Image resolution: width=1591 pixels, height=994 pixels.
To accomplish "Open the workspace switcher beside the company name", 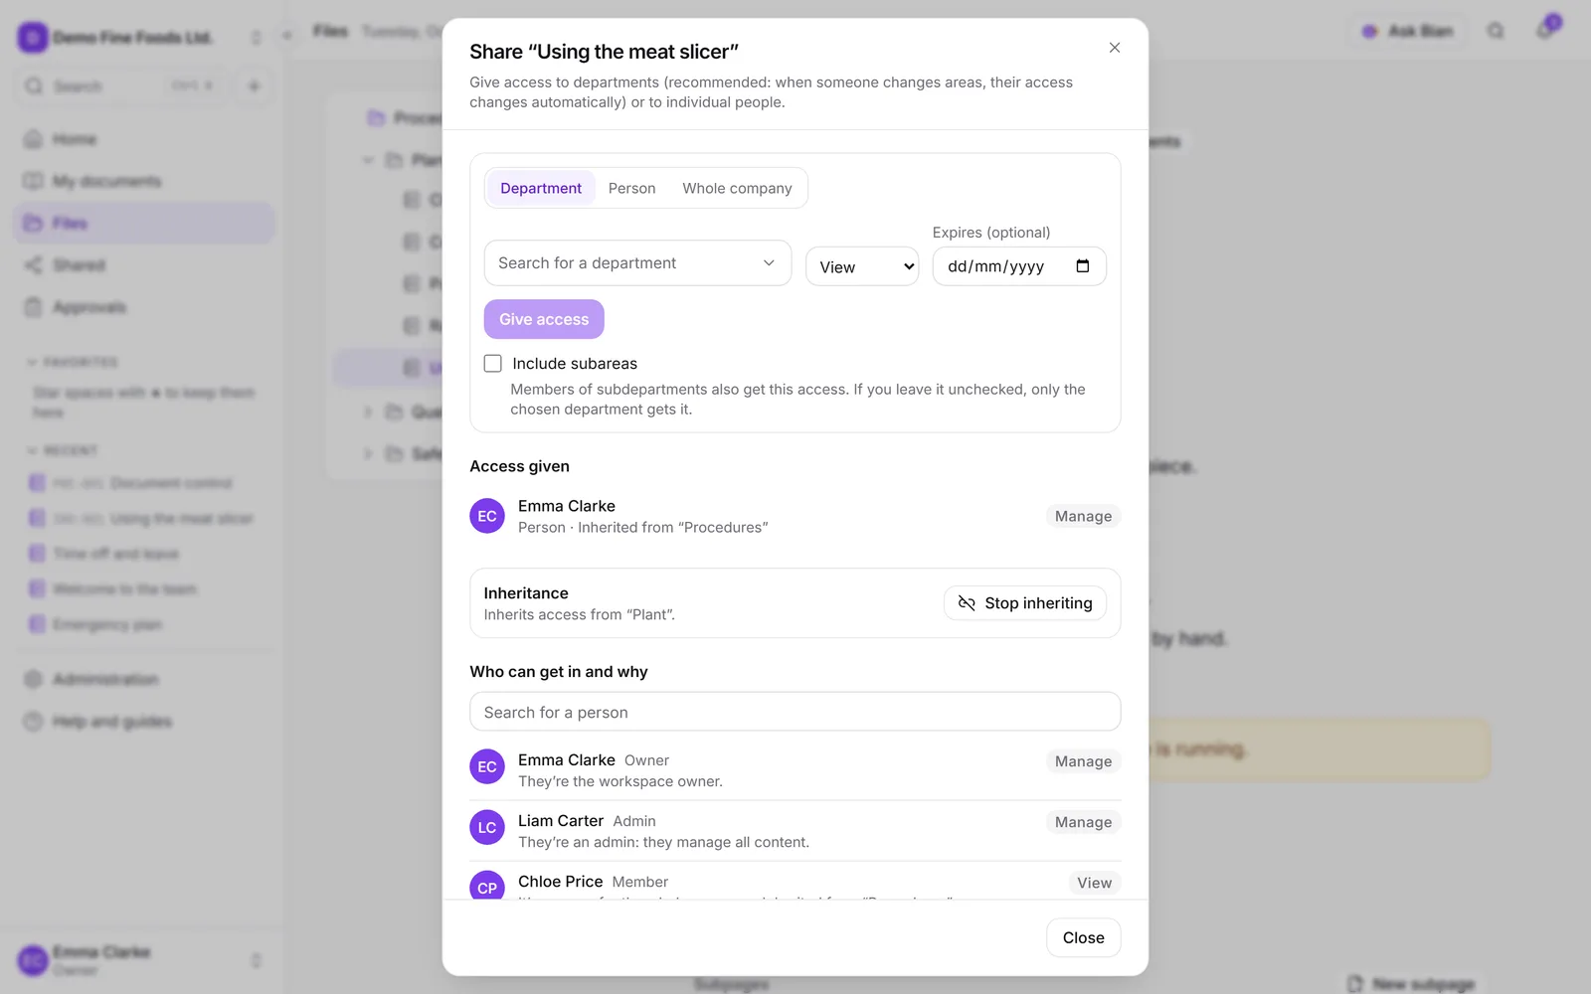I will point(256,38).
